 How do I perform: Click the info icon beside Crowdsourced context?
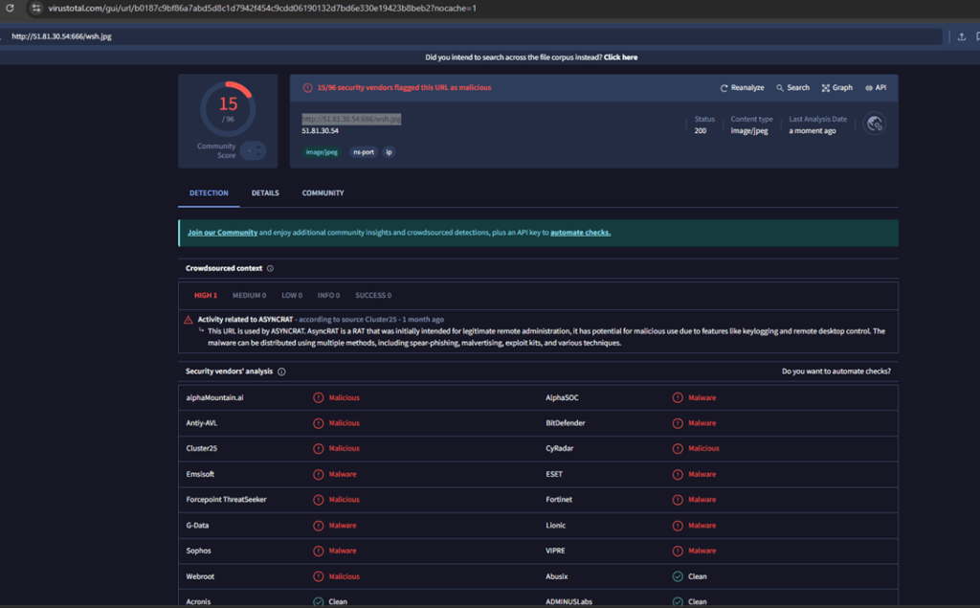point(271,268)
